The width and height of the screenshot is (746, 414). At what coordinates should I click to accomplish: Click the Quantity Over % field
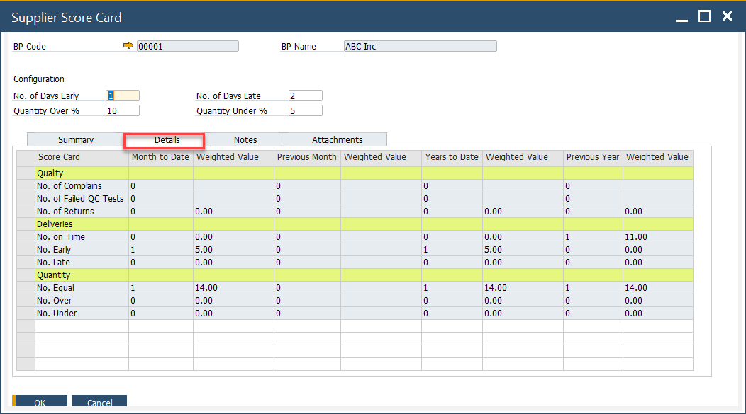pyautogui.click(x=122, y=110)
